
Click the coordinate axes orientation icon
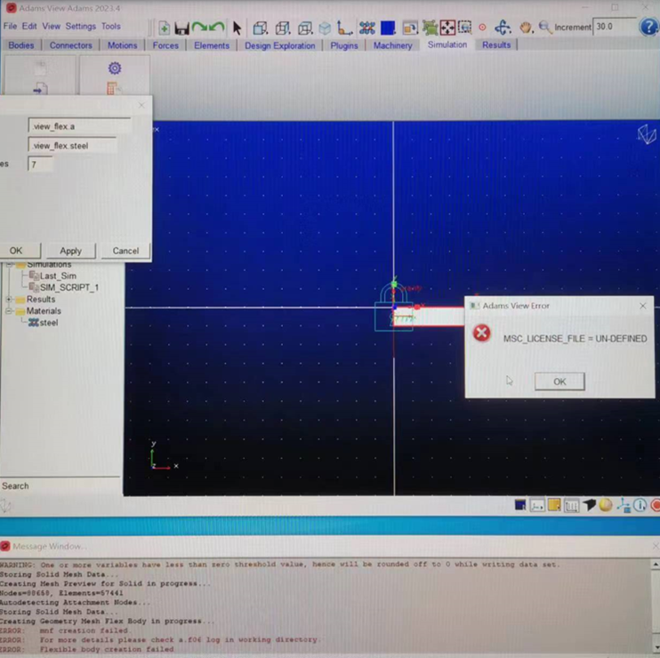344,28
